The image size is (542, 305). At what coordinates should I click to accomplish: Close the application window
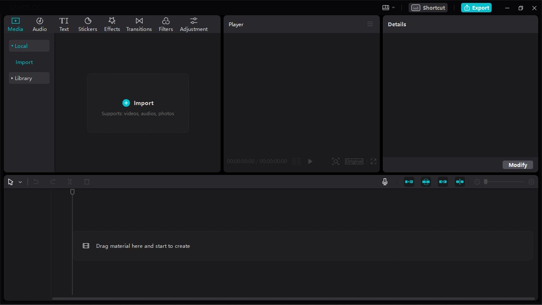(x=534, y=8)
